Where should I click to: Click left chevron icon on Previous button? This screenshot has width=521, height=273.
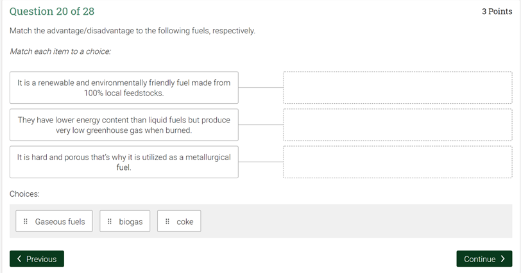pyautogui.click(x=19, y=259)
